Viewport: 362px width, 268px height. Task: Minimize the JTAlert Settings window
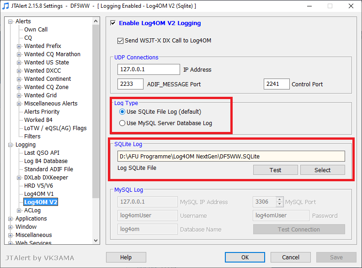309,6
